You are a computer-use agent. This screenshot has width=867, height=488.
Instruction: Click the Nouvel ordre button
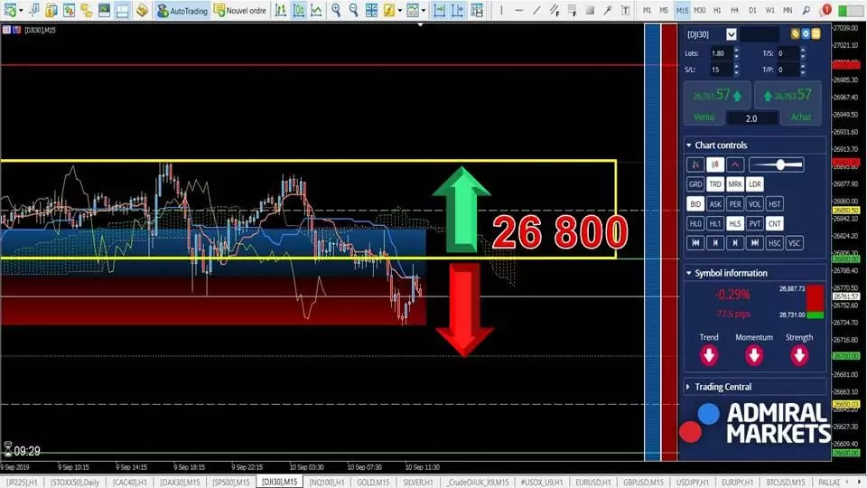[x=240, y=11]
